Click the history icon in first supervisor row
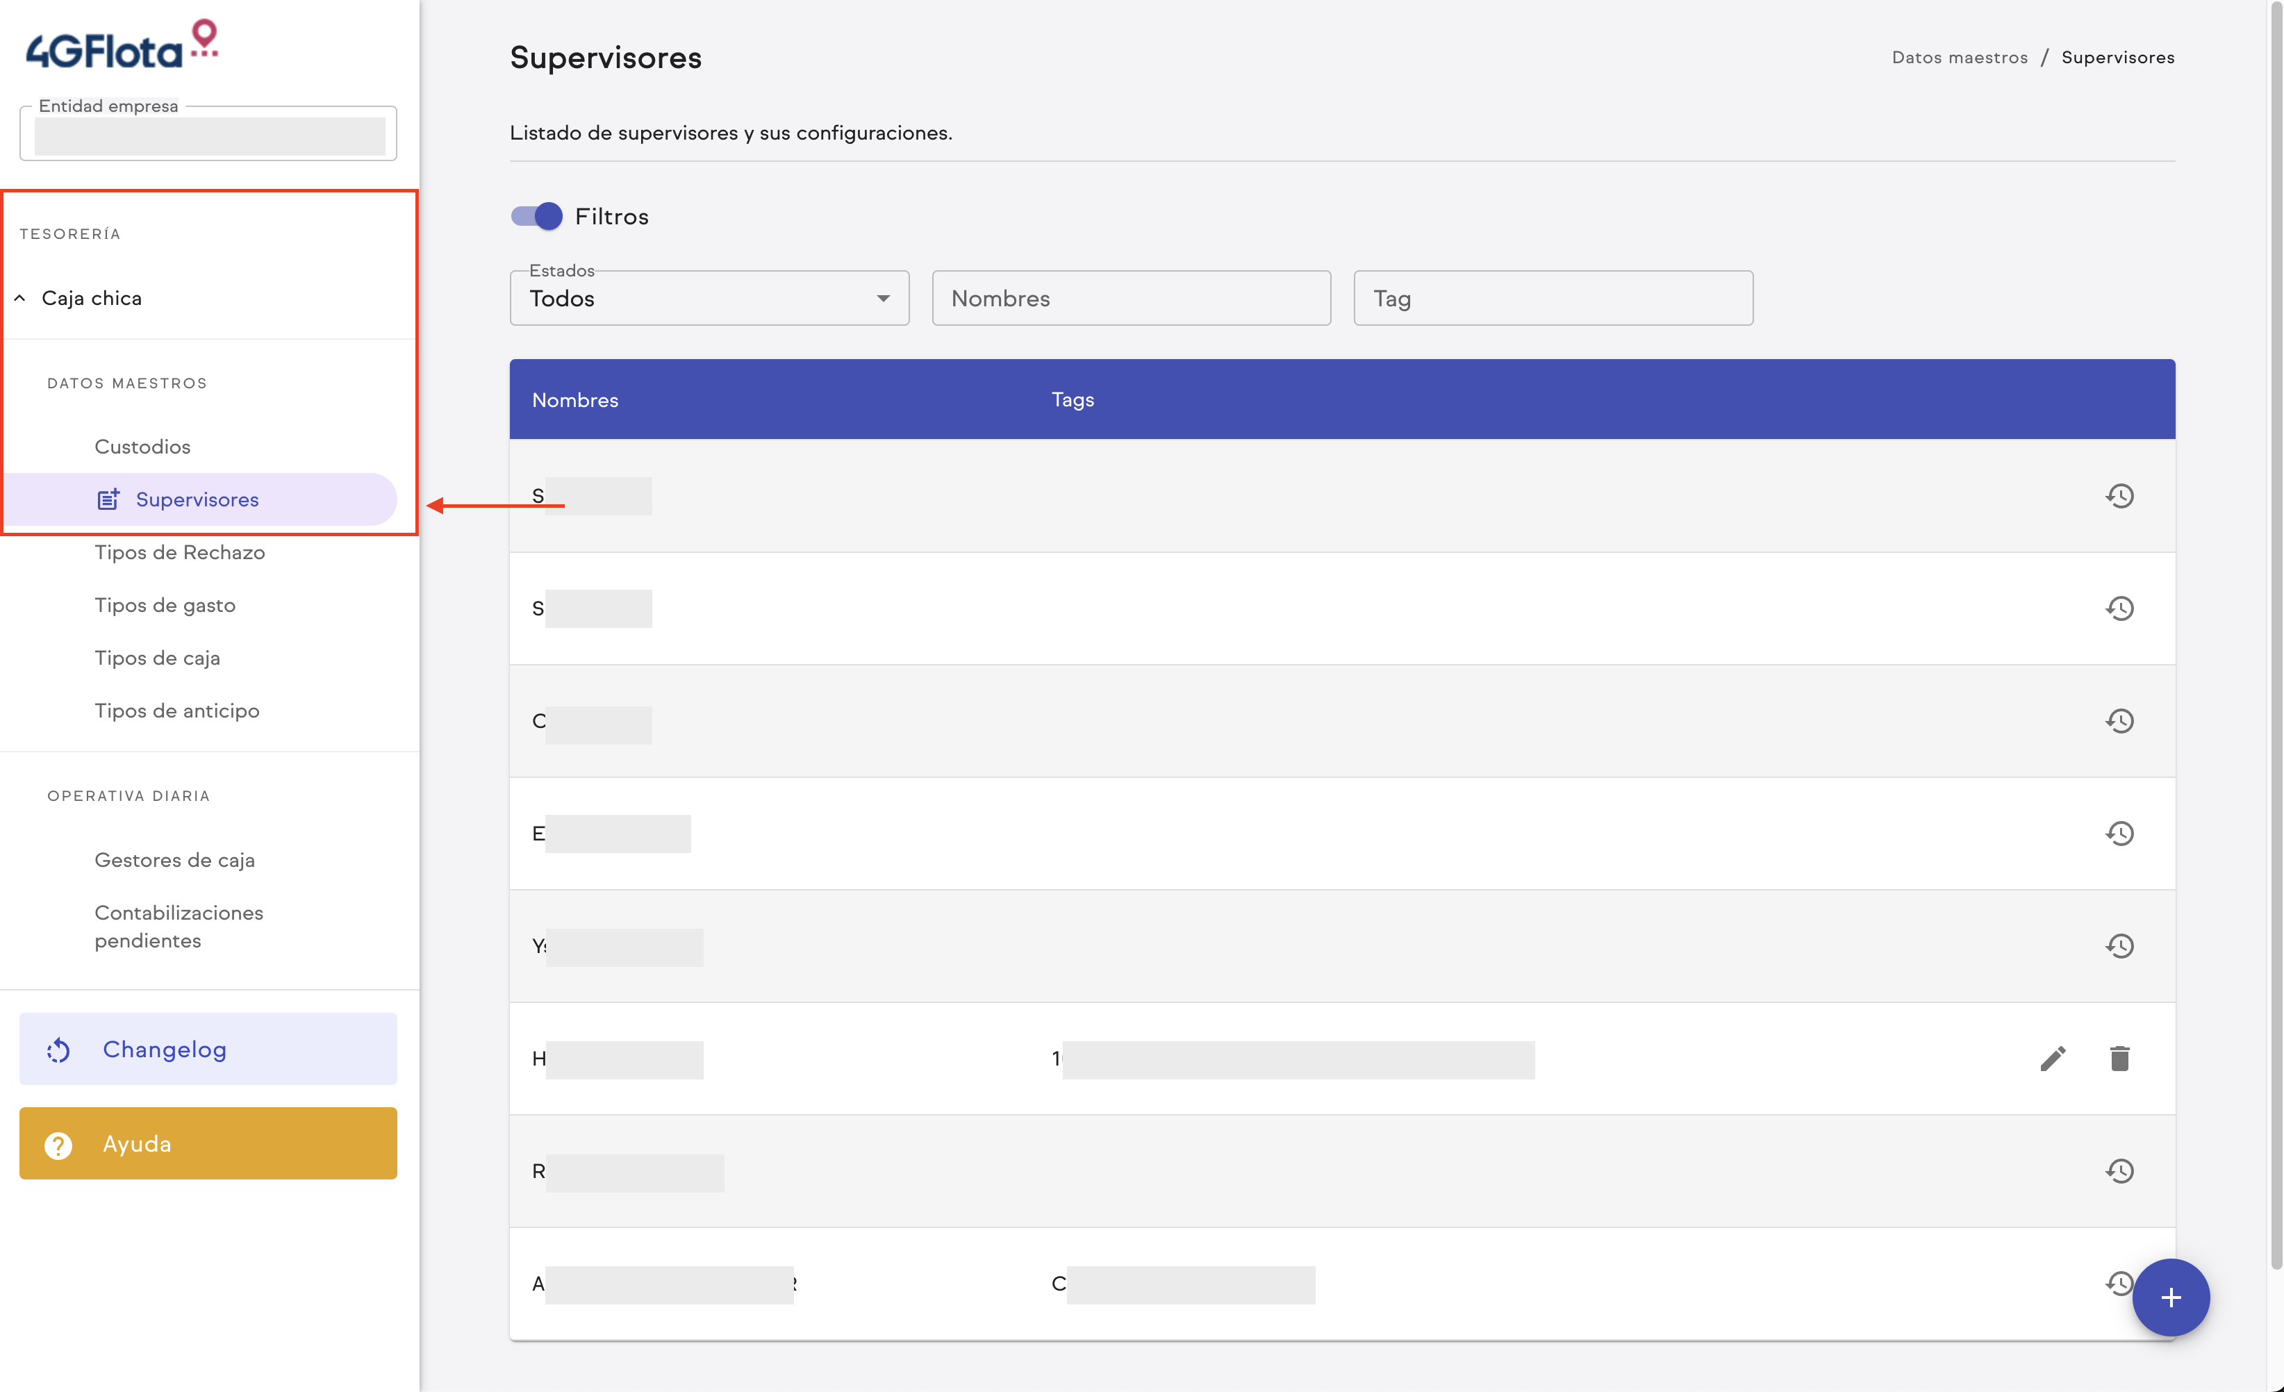 pyautogui.click(x=2119, y=496)
